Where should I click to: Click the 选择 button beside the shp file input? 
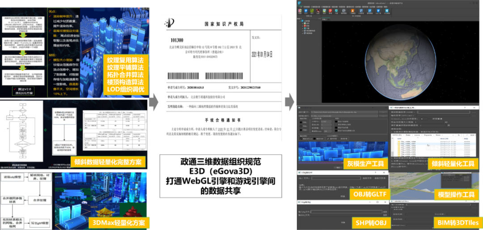(385, 211)
